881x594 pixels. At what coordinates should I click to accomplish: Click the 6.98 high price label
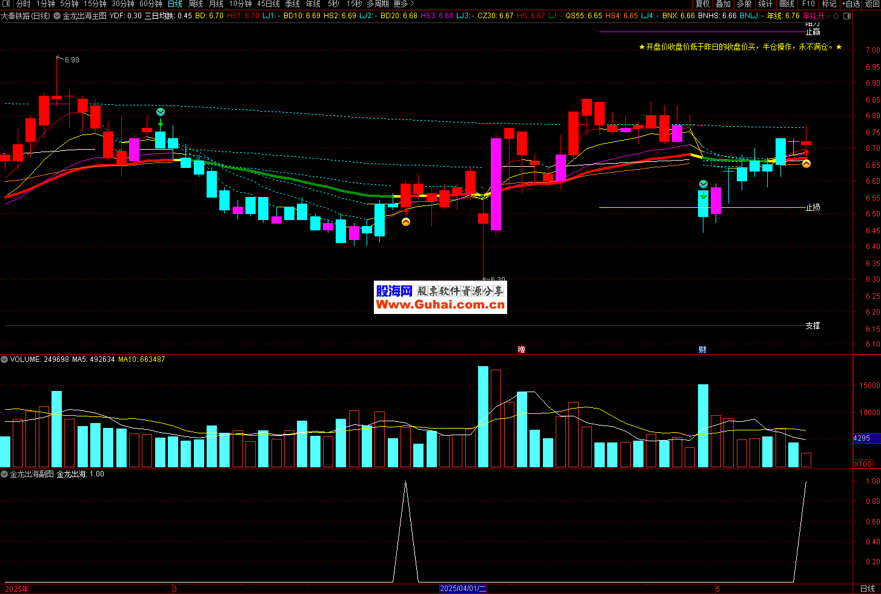(x=71, y=59)
